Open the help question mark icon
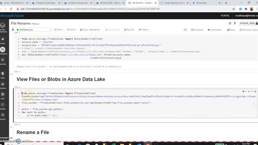Image resolution: width=258 pixels, height=145 pixels. click(x=235, y=23)
